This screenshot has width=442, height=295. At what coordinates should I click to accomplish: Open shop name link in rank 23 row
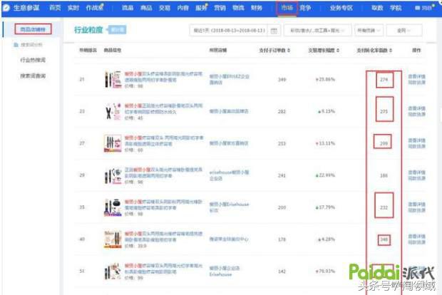click(x=229, y=111)
